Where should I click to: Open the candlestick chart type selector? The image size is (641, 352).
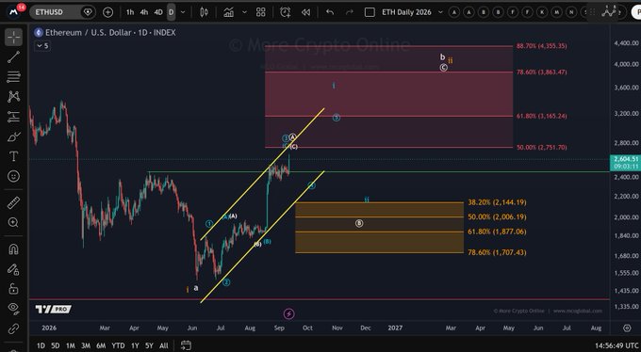pyautogui.click(x=204, y=12)
